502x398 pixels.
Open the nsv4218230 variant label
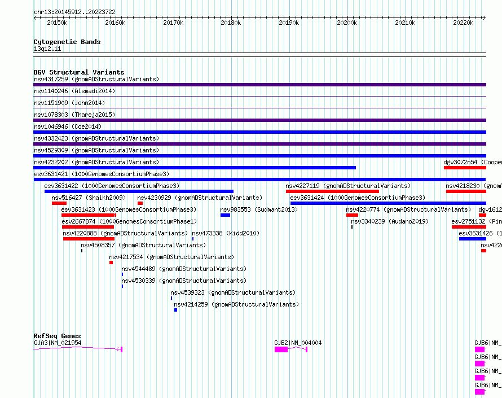coord(473,186)
